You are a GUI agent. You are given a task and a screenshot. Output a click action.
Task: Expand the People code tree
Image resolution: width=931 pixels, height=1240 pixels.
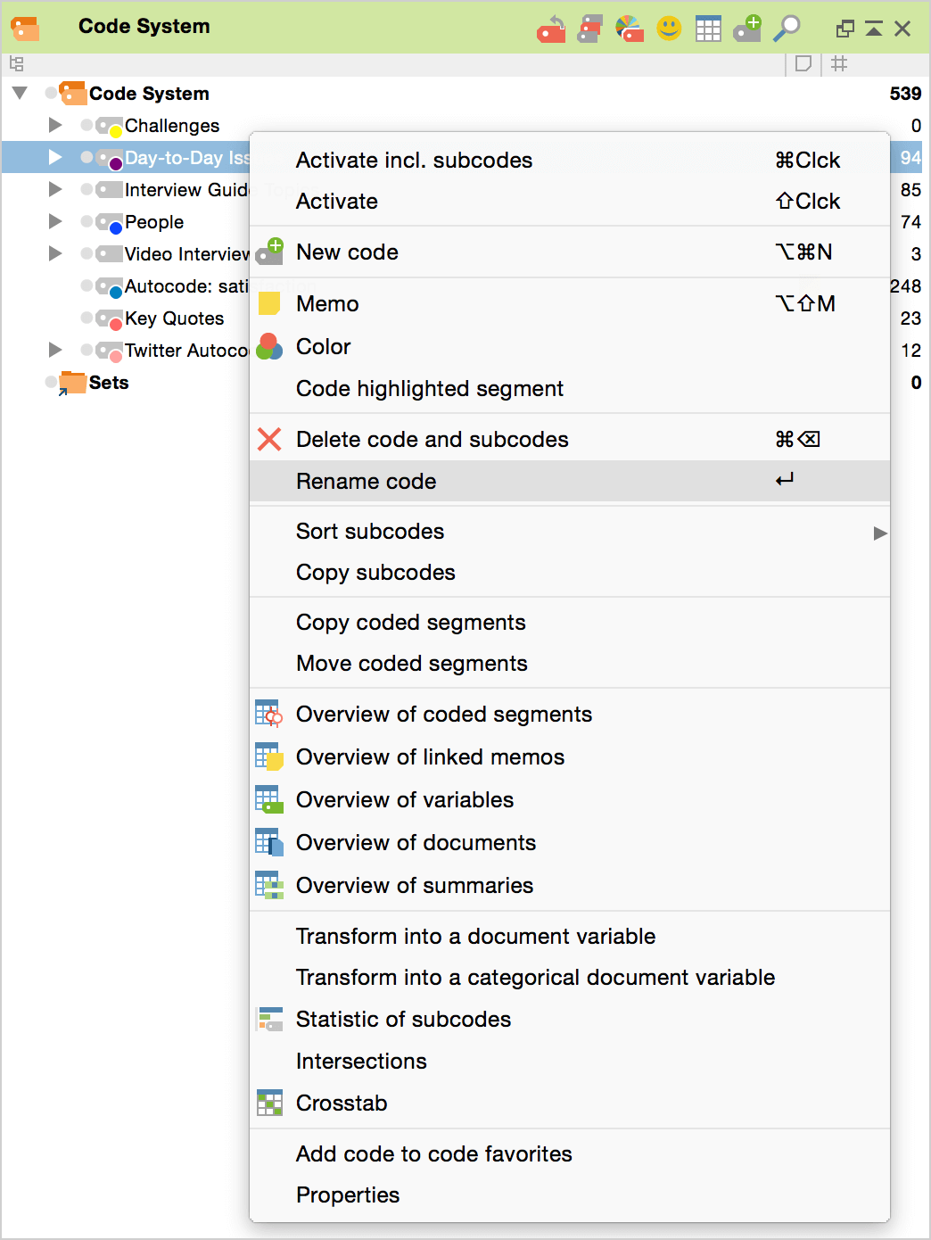55,221
